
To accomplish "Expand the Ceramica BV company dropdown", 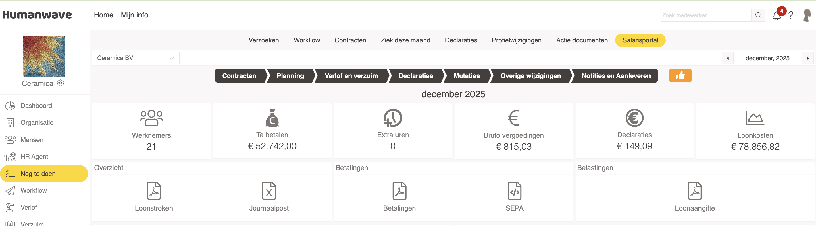I will [x=136, y=58].
